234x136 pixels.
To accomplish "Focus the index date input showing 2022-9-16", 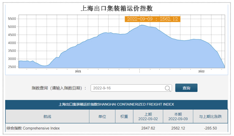I will point(131,88).
